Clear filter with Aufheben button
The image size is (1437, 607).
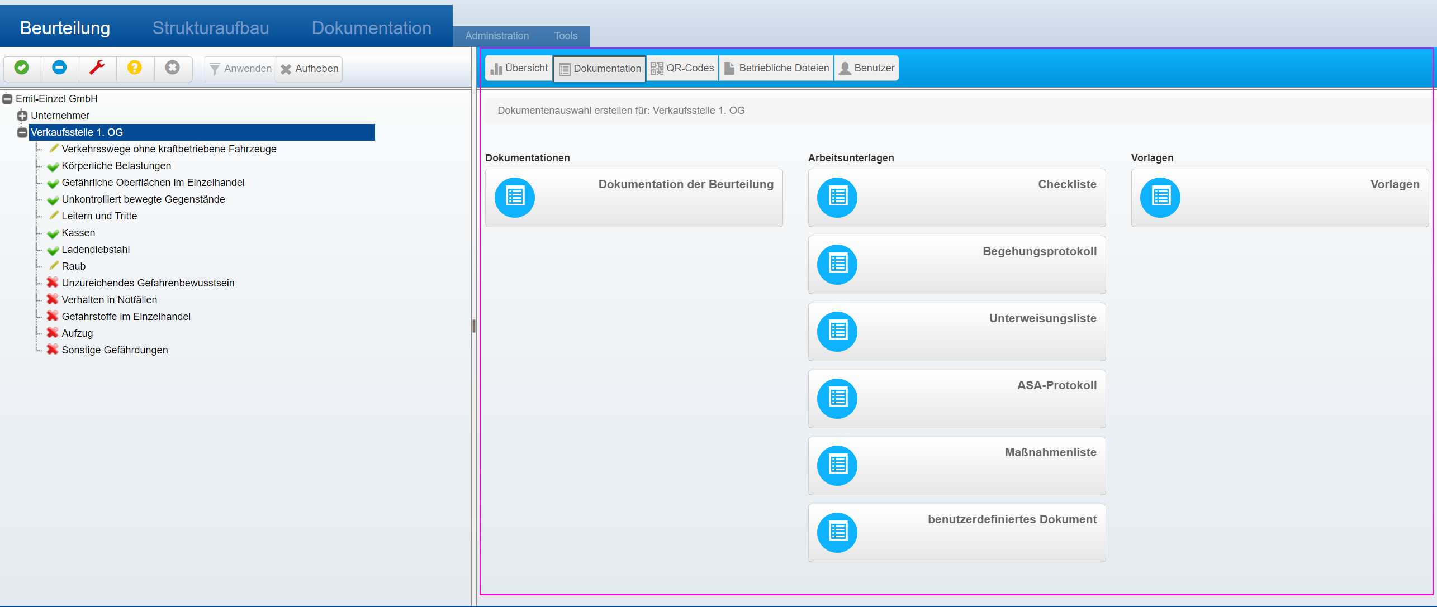pos(309,69)
